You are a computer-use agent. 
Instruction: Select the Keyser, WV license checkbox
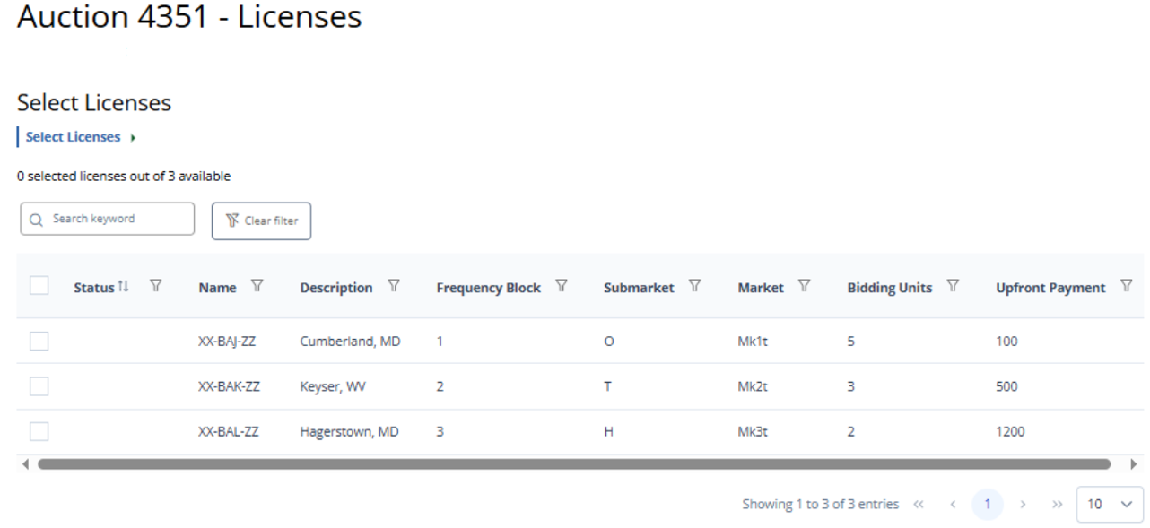click(39, 386)
